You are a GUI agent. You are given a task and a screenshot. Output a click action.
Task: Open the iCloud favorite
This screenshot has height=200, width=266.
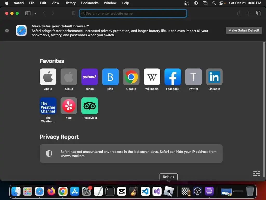tap(69, 77)
